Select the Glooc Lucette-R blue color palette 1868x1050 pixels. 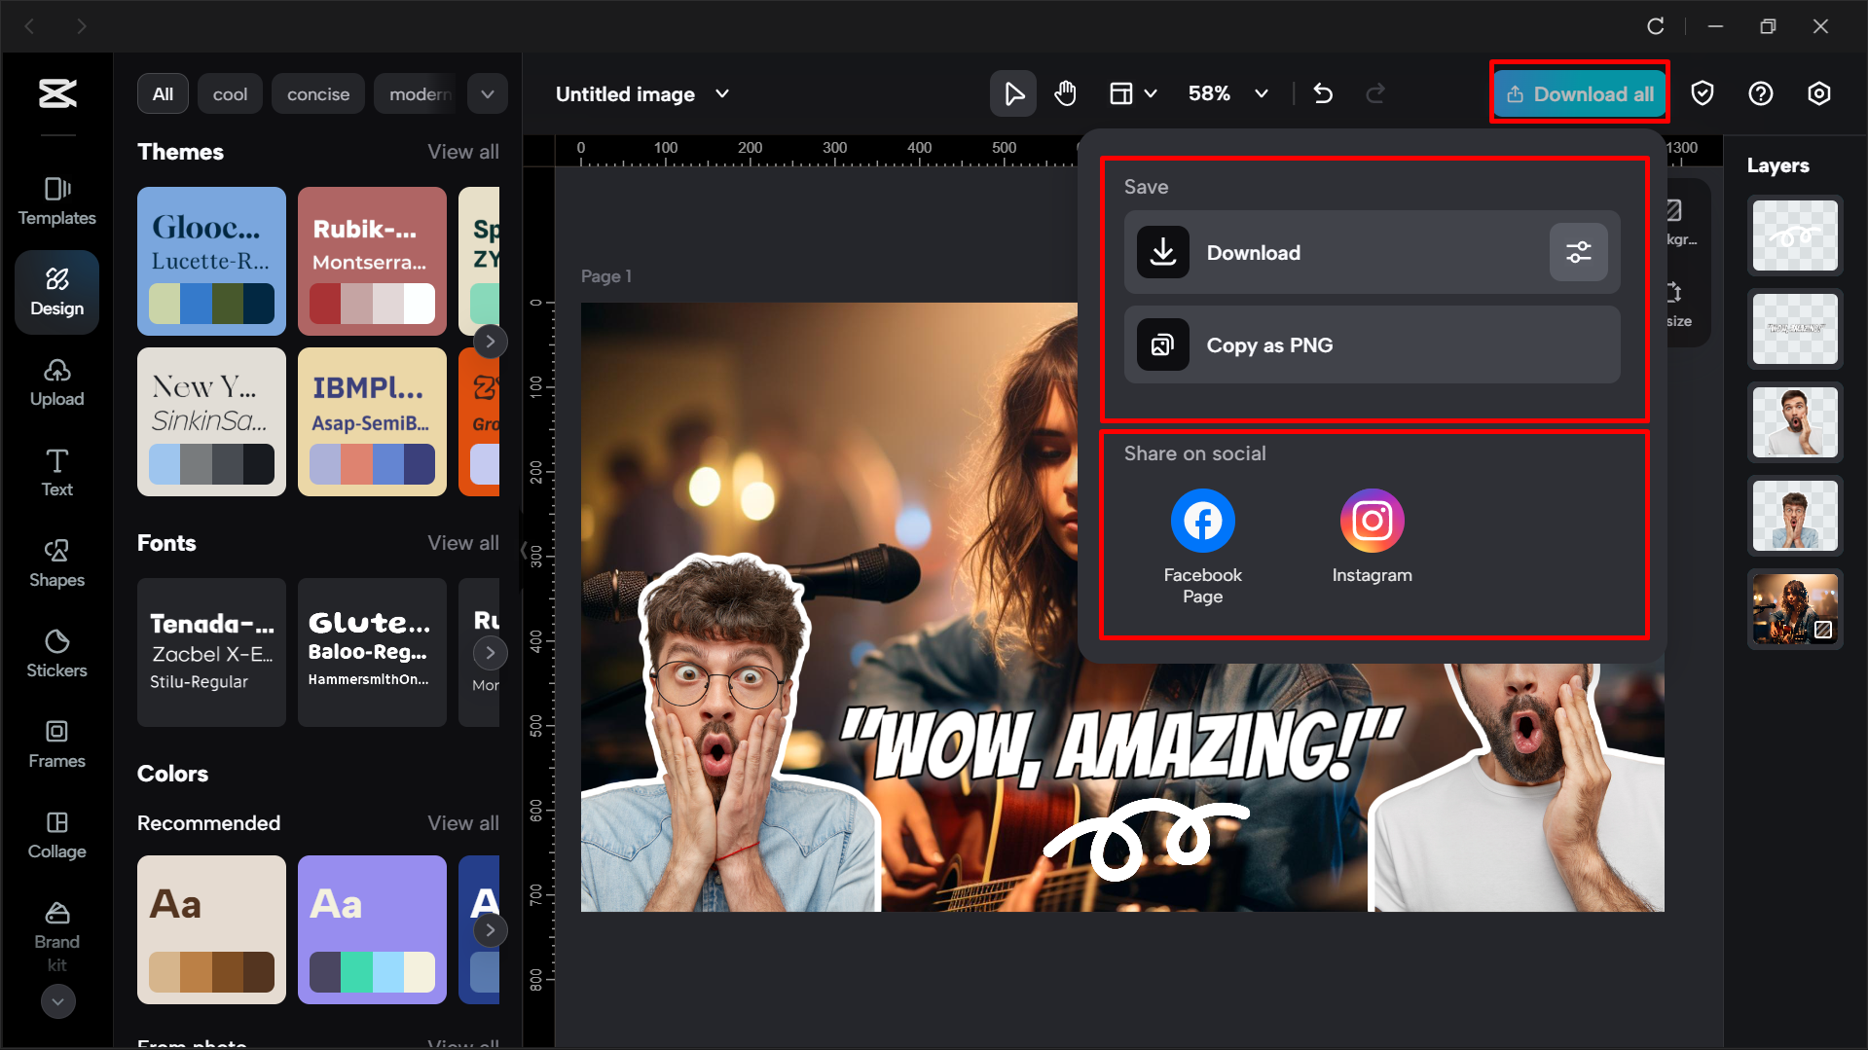point(211,261)
